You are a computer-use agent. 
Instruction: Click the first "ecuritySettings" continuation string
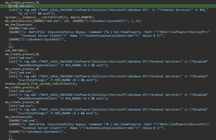[43, 80]
